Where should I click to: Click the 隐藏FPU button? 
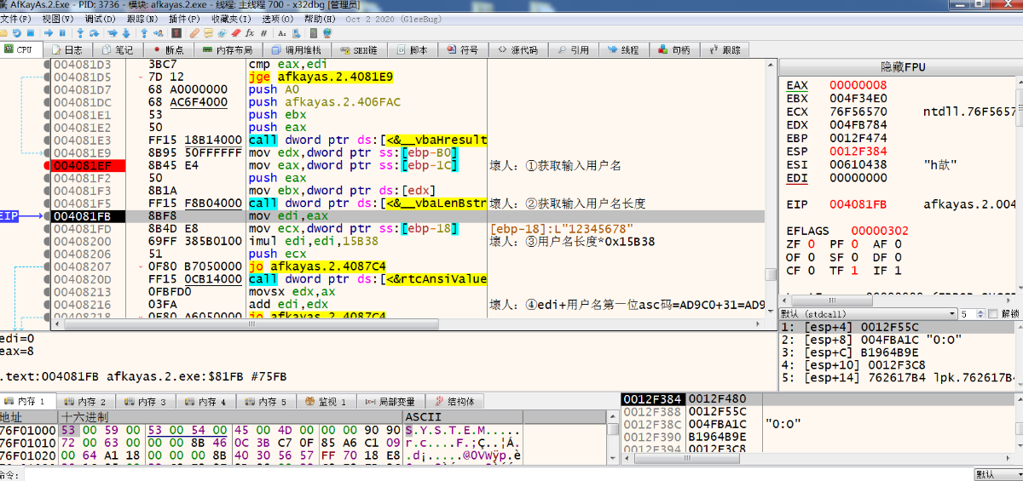click(x=902, y=66)
